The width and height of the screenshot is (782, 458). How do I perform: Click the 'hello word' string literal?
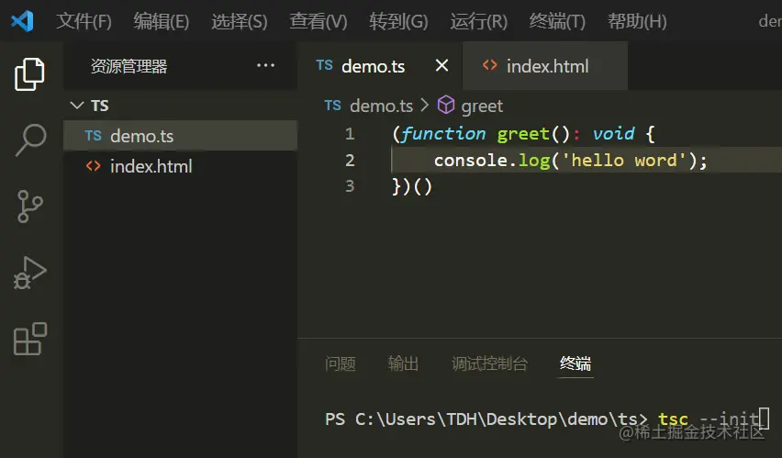tap(624, 160)
